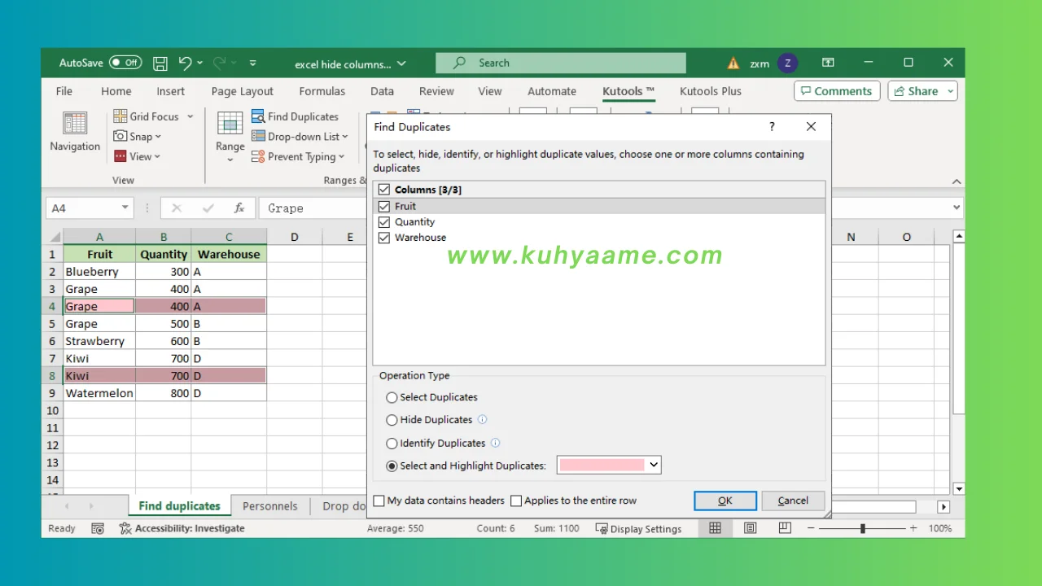Uncheck the Warehouse column checkbox

tap(384, 238)
